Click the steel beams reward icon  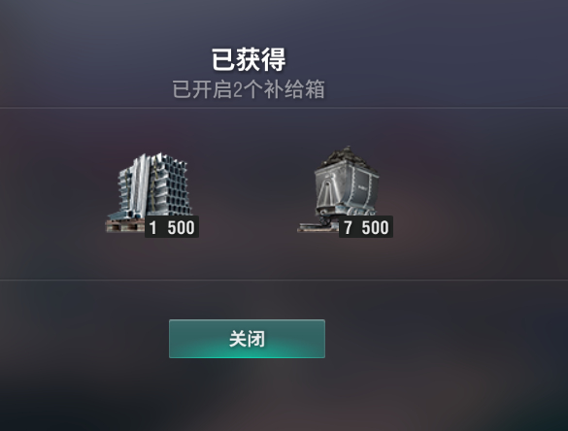click(151, 192)
